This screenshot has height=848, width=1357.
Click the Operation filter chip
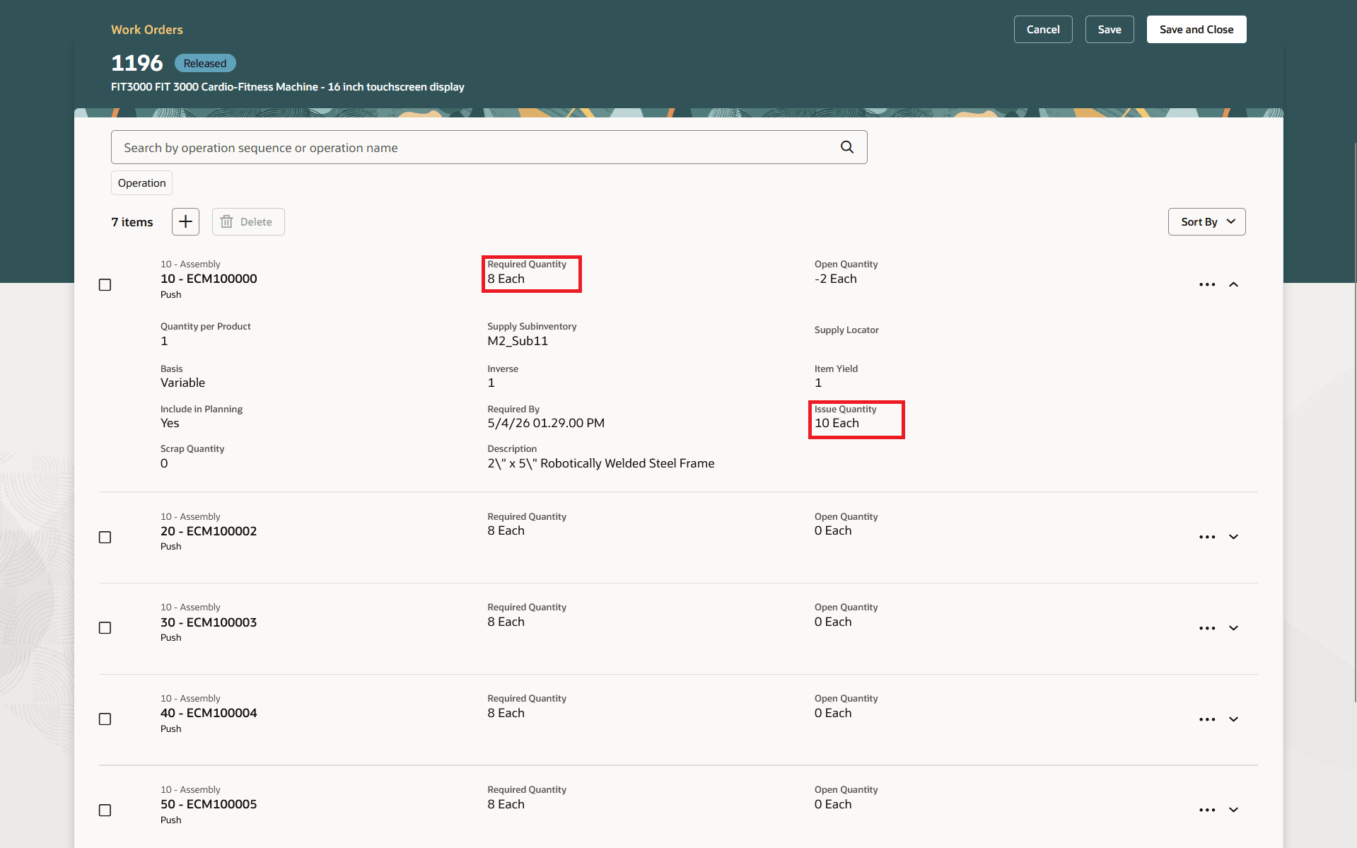tap(141, 182)
